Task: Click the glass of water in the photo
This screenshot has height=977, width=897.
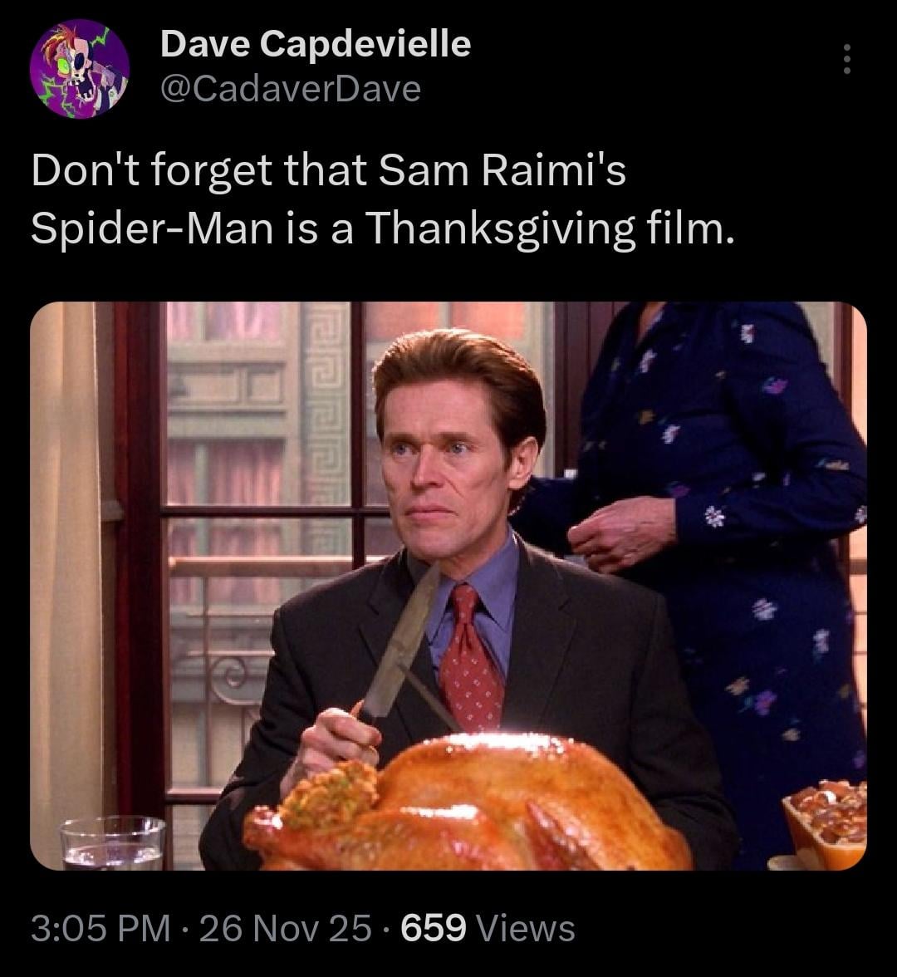Action: pos(113,843)
